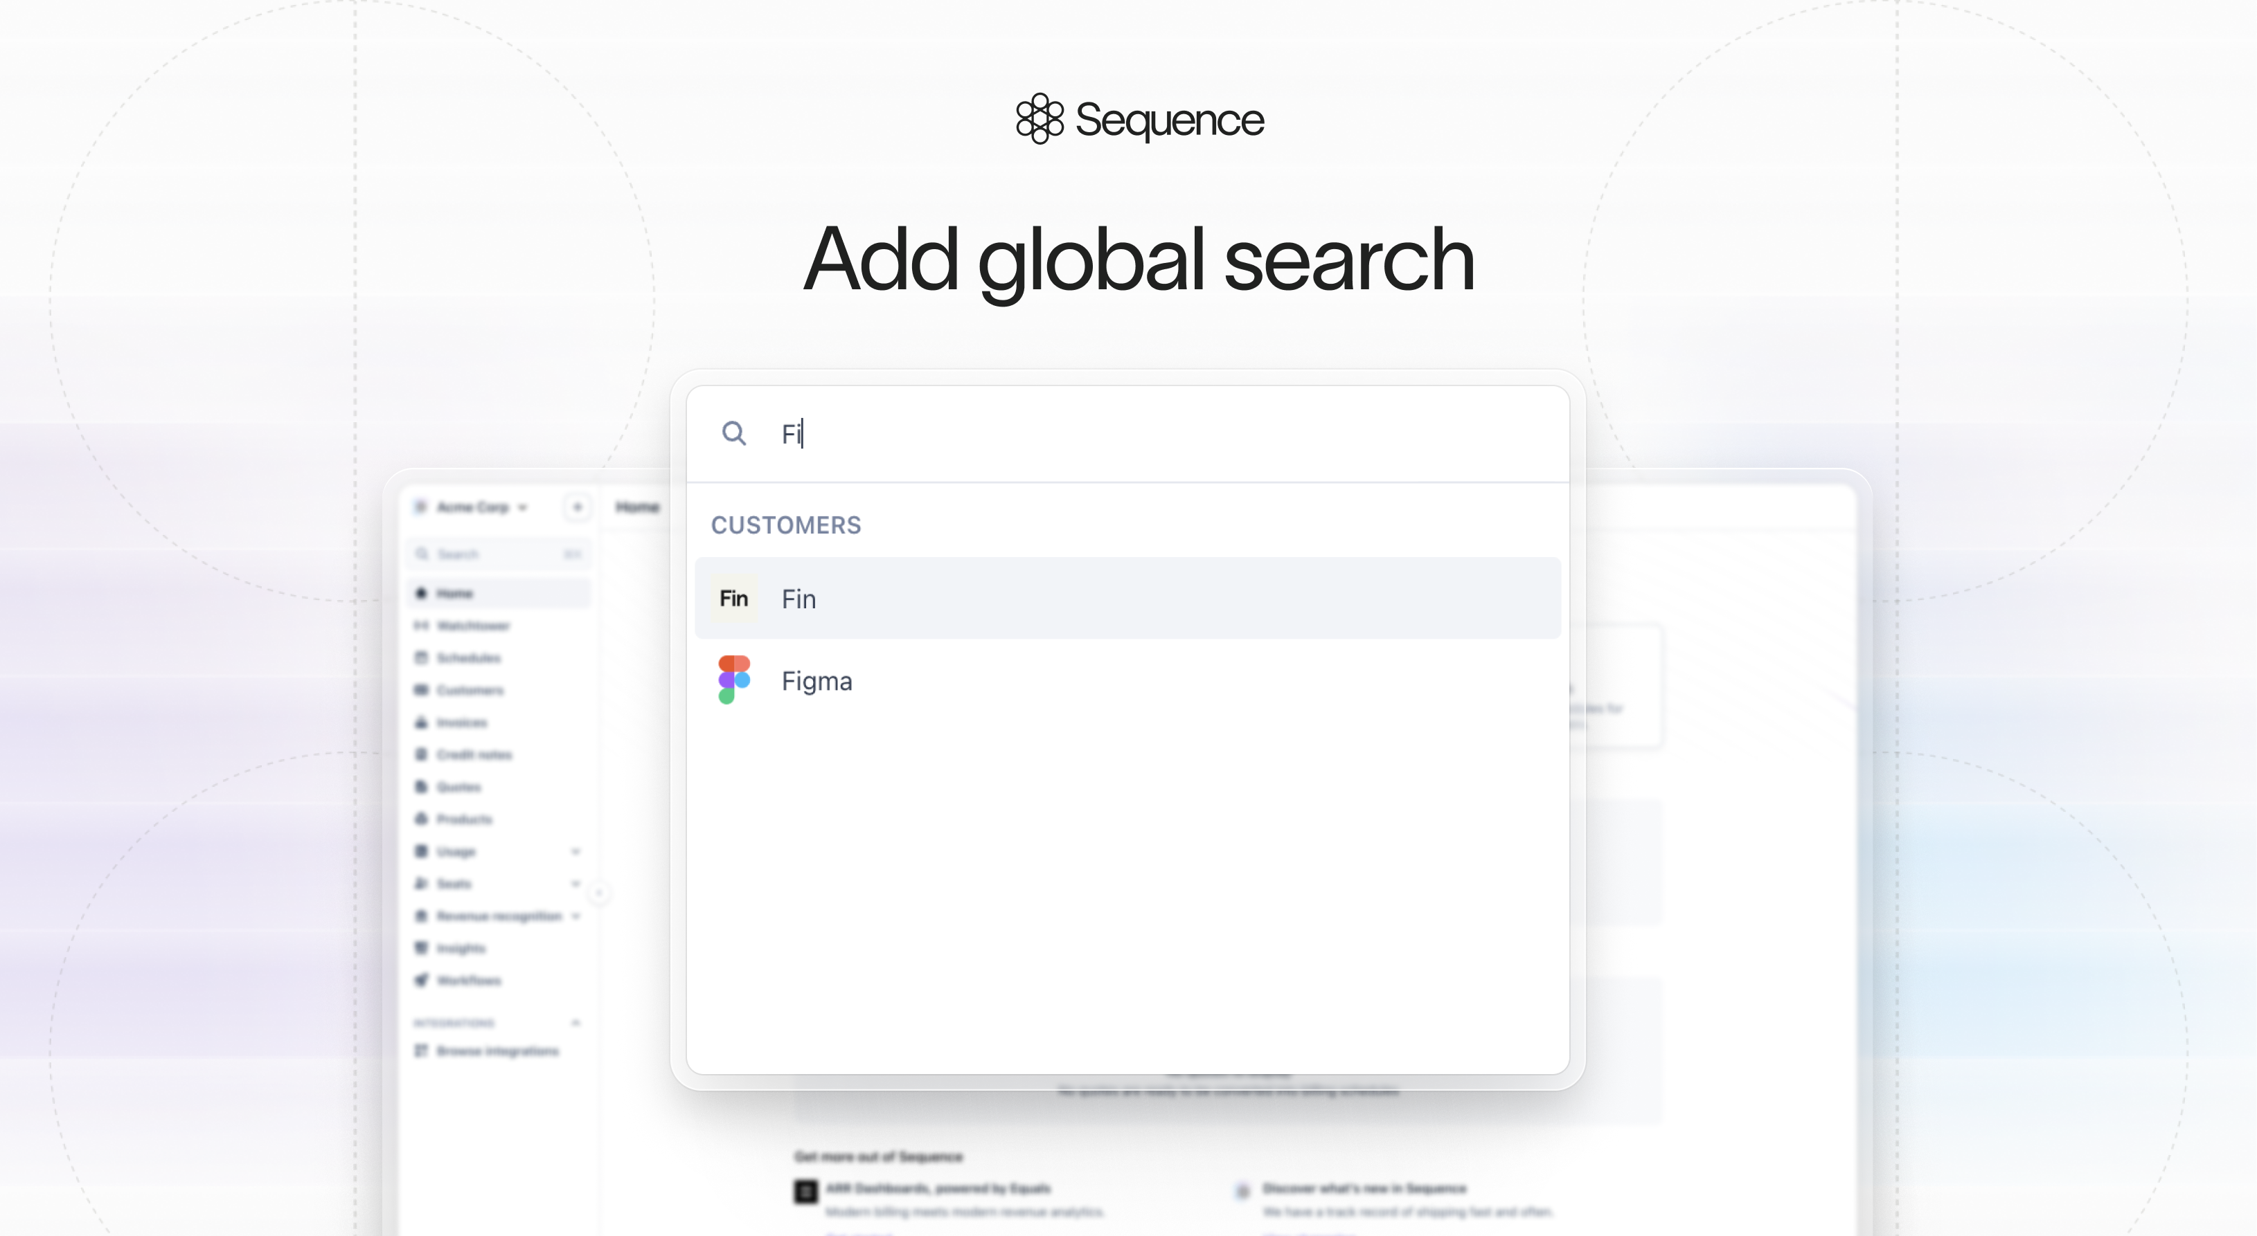Open Watchtower via its sidebar icon
The height and width of the screenshot is (1236, 2257).
[422, 626]
